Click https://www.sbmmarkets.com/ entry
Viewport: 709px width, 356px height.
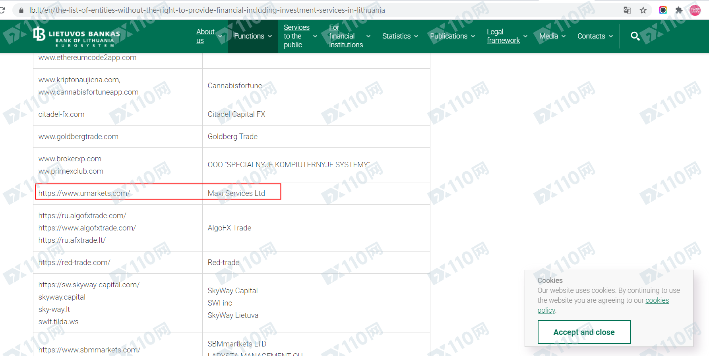(89, 350)
